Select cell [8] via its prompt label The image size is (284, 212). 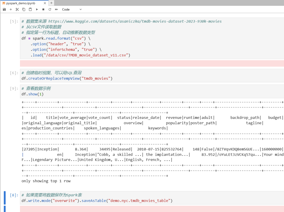14,195
